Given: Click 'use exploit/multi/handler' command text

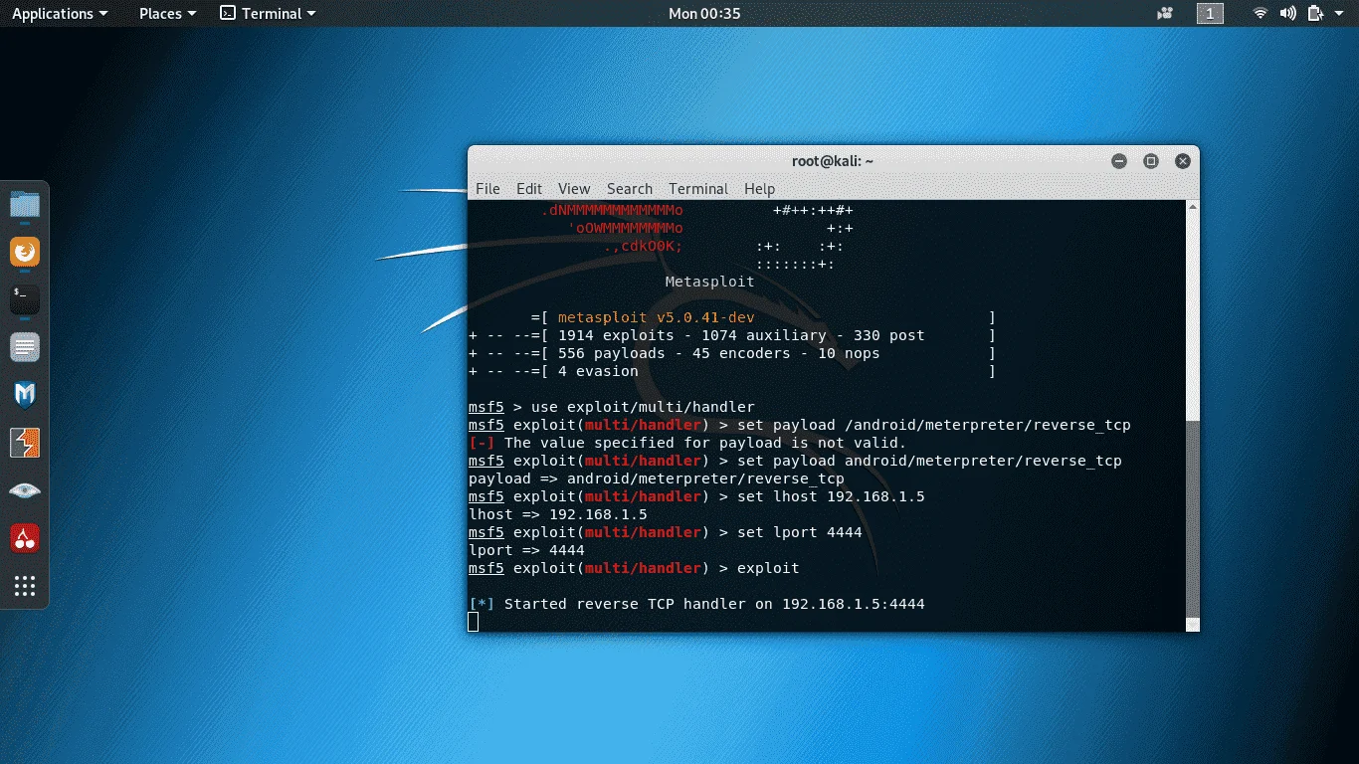Looking at the screenshot, I should [x=643, y=407].
